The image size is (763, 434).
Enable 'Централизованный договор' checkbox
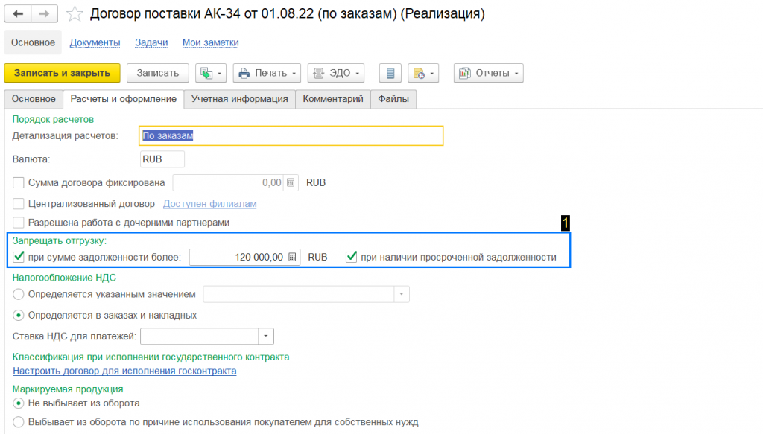pos(19,204)
